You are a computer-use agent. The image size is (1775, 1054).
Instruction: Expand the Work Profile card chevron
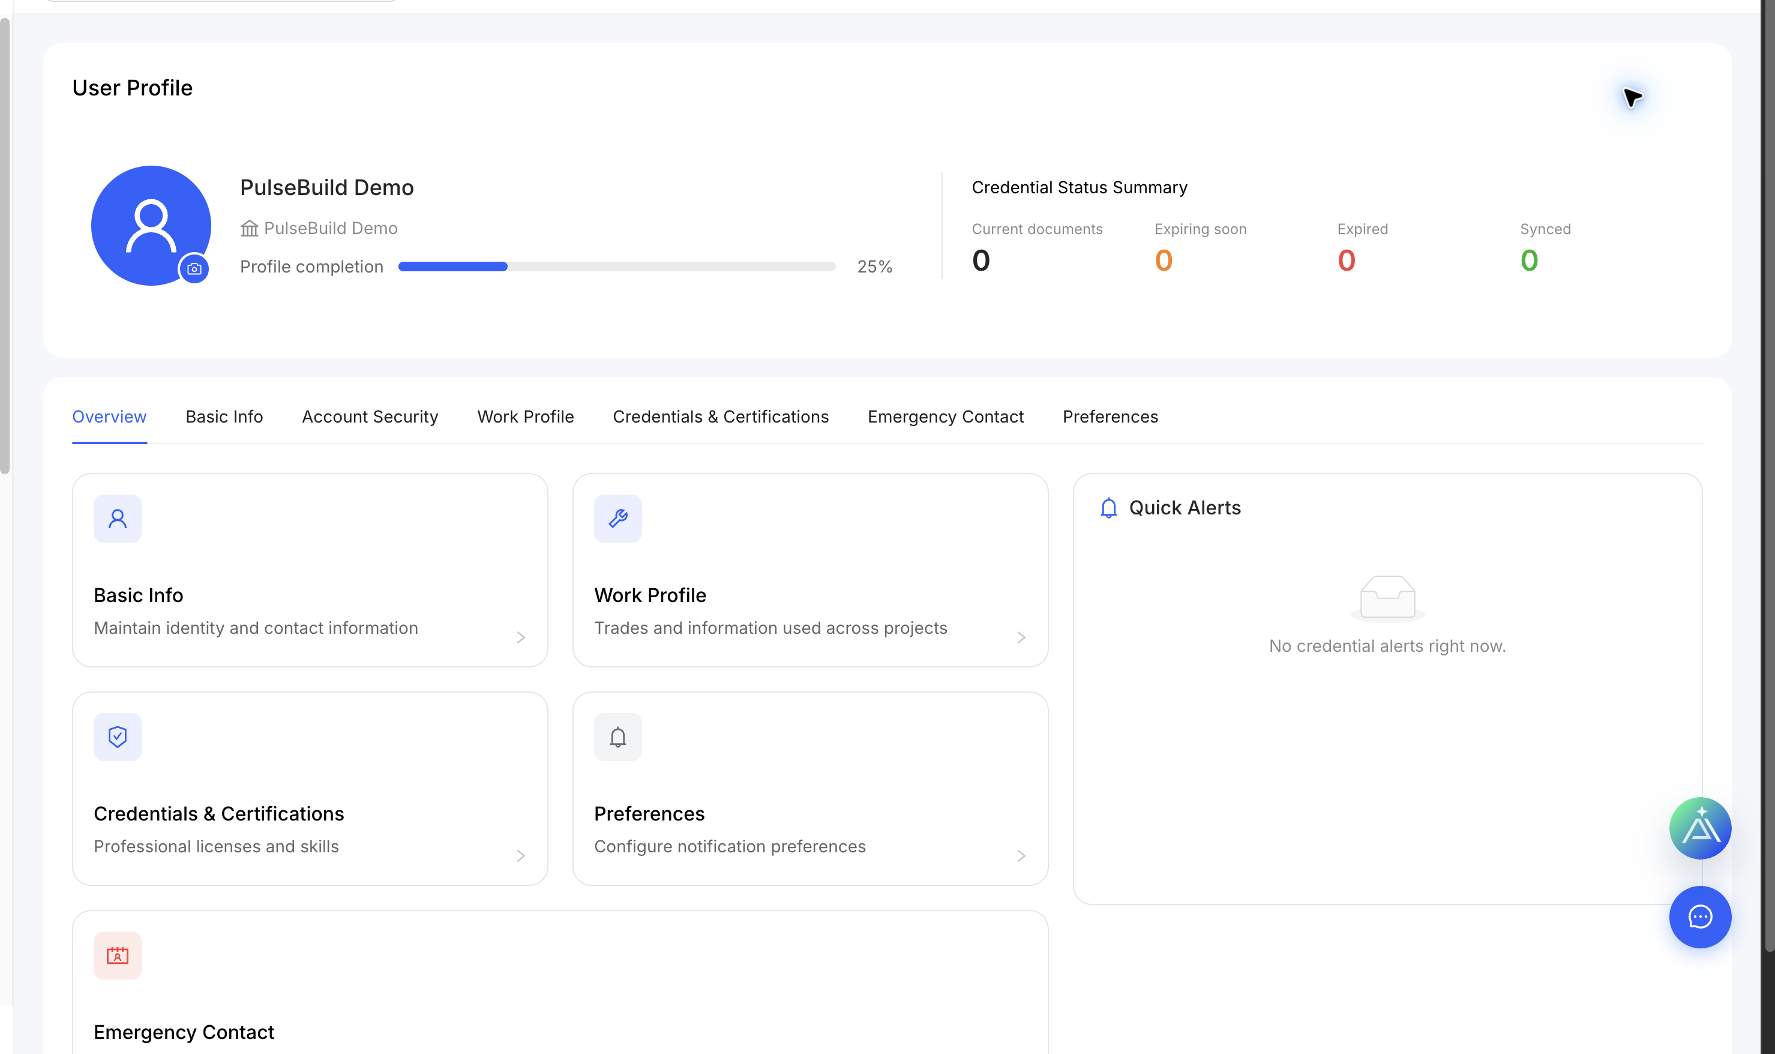pos(1021,637)
